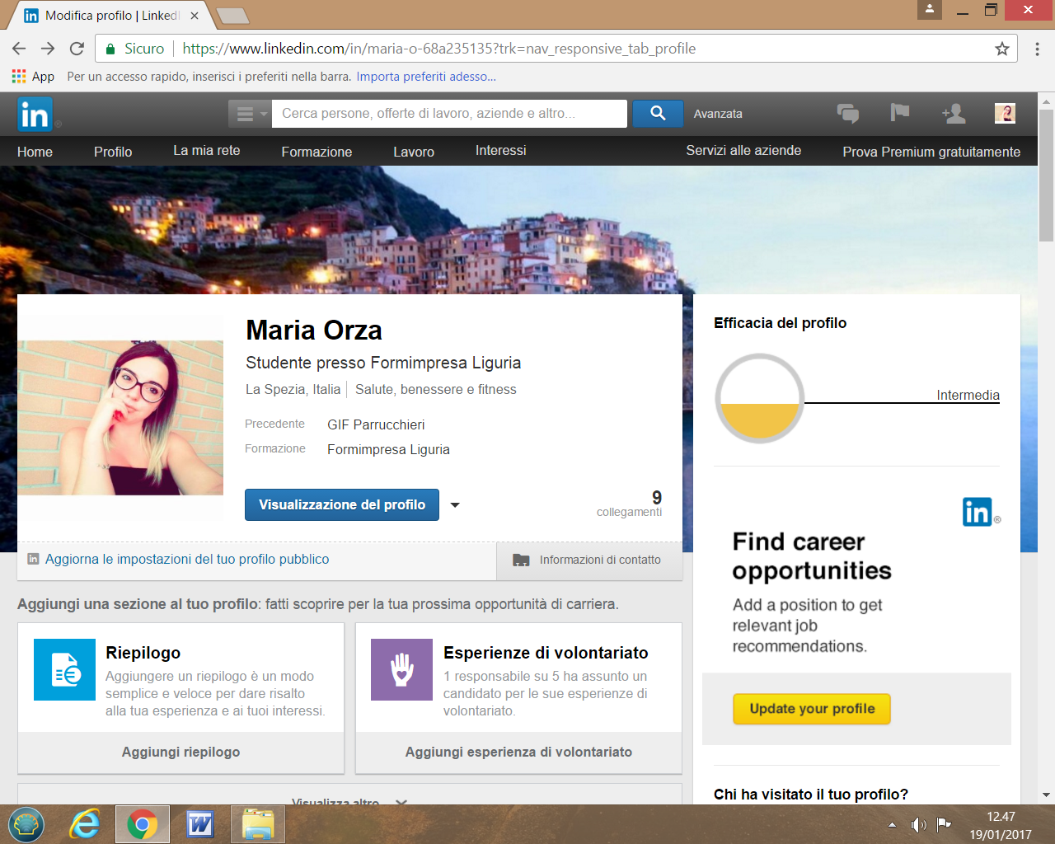Screen dimensions: 1055x844
Task: Click the Intermedia strength label
Action: coord(968,395)
